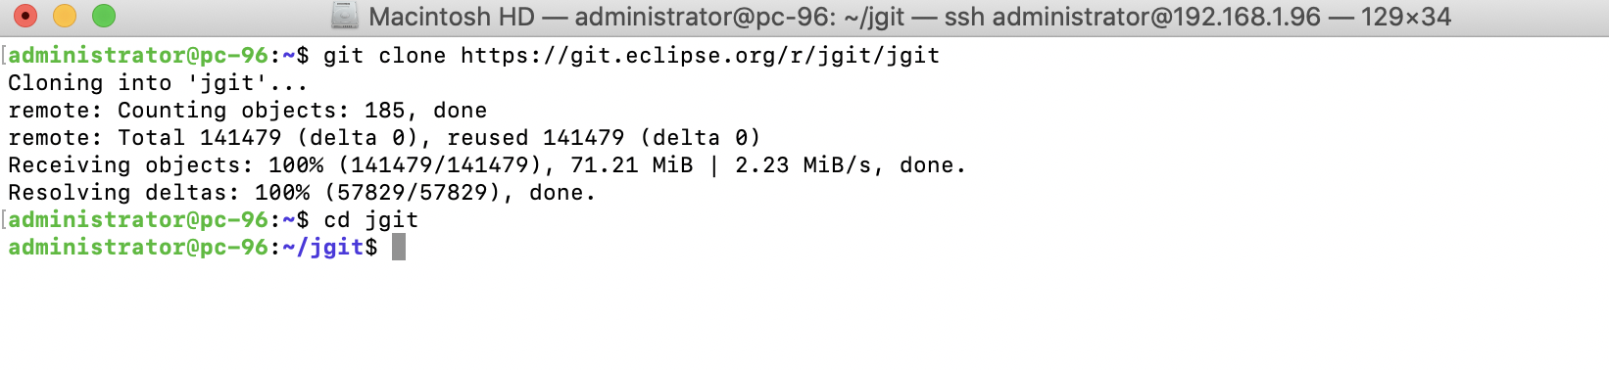Click the "Cloning into 'jgit'..." output line
Screen dimensions: 1609x370
pos(158,83)
